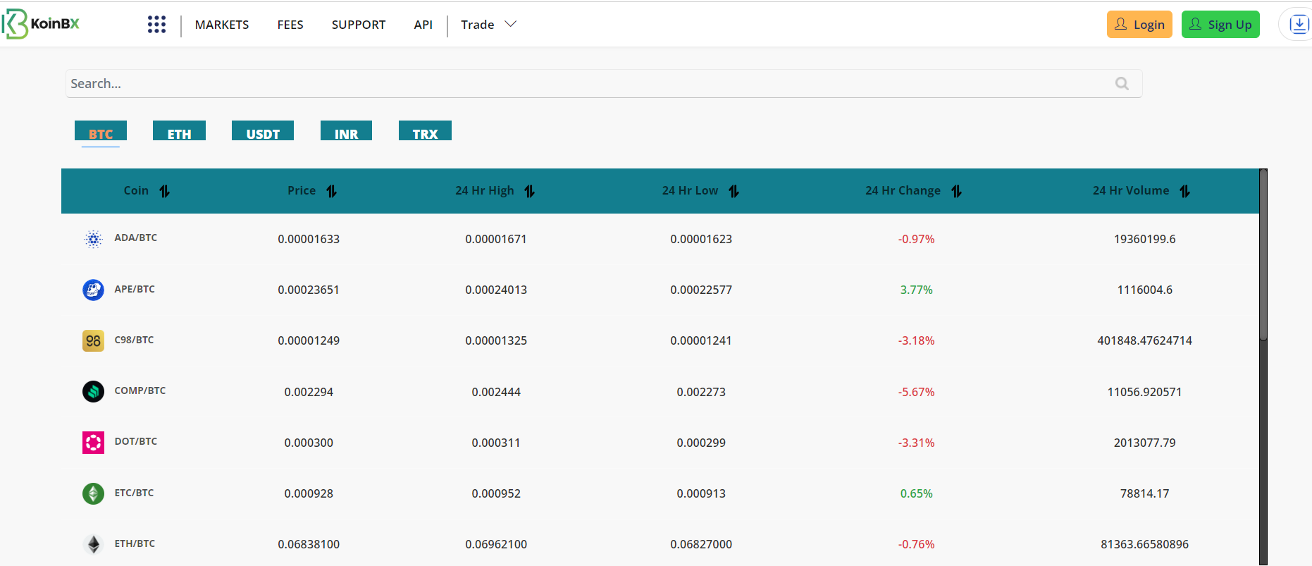Click ETC change 0.65%

(916, 493)
